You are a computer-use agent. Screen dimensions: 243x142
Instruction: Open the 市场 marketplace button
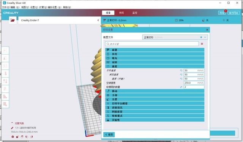222,13
